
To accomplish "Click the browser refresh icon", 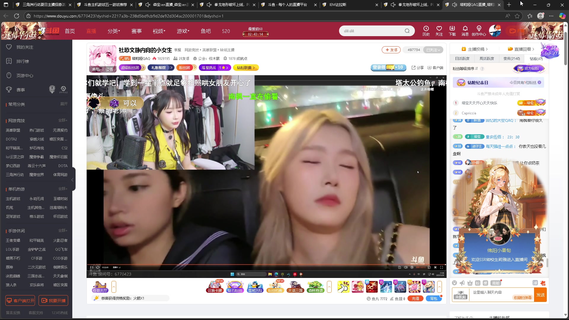I will click(x=17, y=16).
